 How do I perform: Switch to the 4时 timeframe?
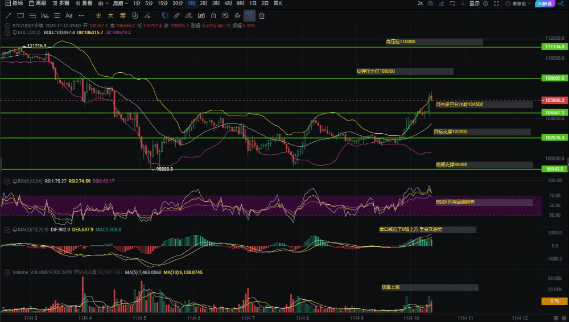click(228, 3)
